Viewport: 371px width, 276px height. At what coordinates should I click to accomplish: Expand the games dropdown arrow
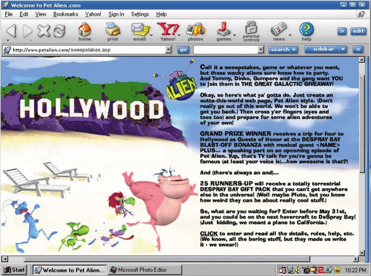[x=235, y=35]
